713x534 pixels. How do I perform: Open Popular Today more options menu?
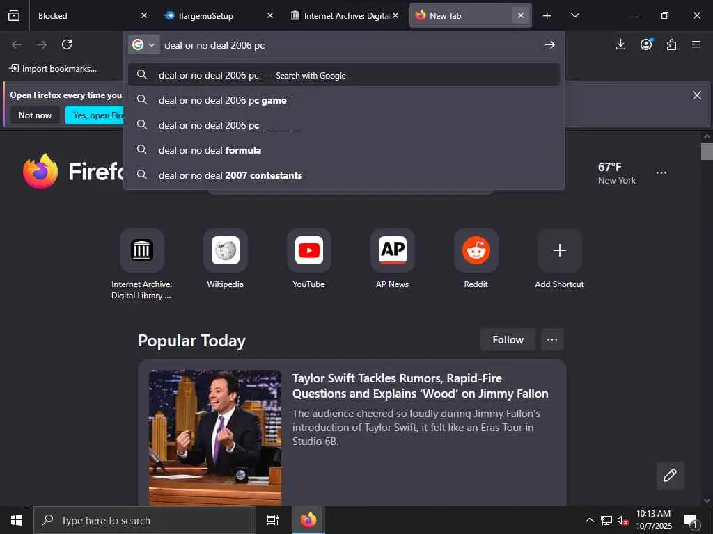pyautogui.click(x=552, y=339)
